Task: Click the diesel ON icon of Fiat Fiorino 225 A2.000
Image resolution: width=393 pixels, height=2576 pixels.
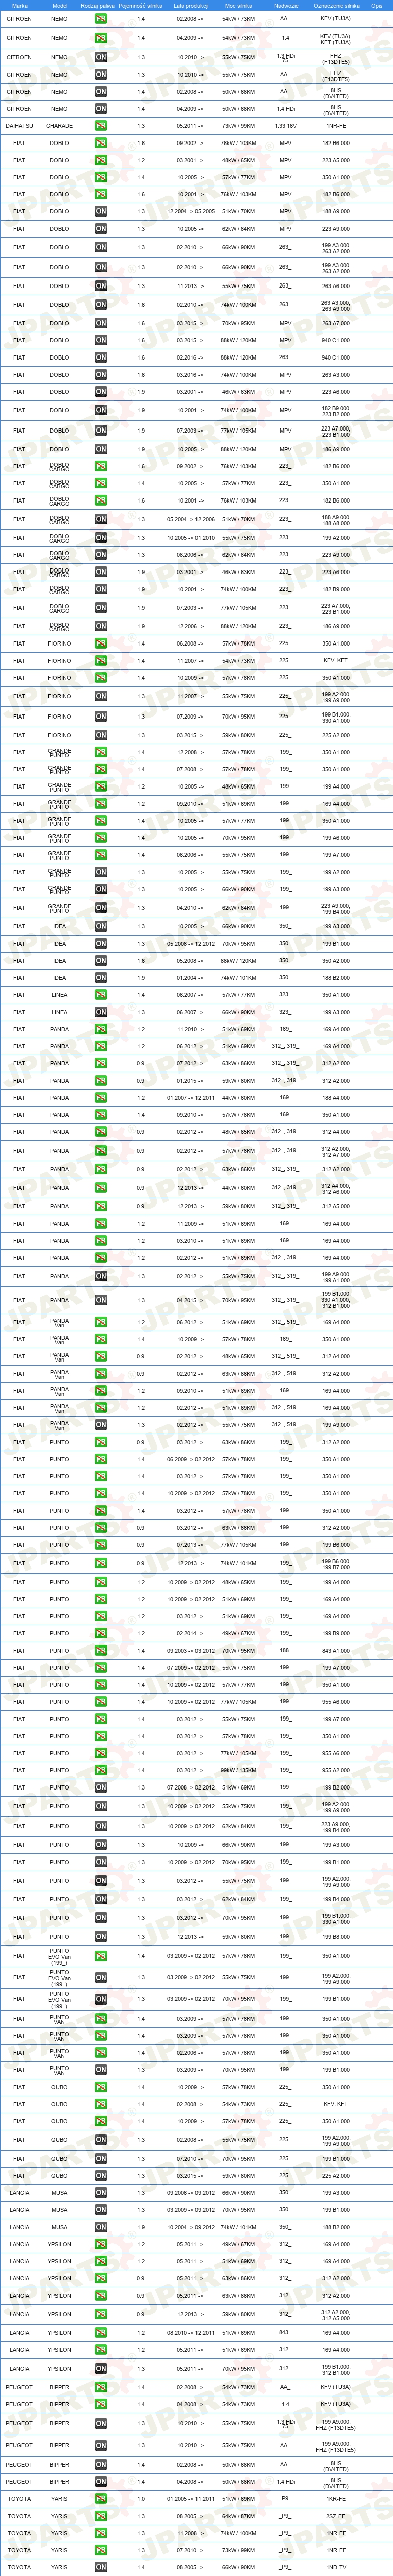Action: click(x=101, y=735)
